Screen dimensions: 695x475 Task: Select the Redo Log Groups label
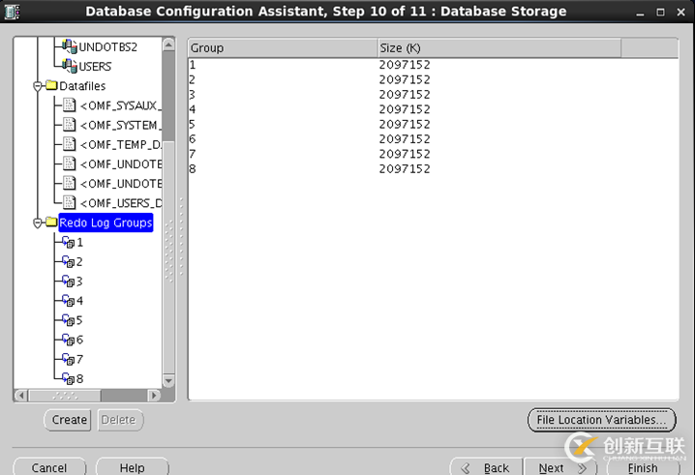(106, 223)
